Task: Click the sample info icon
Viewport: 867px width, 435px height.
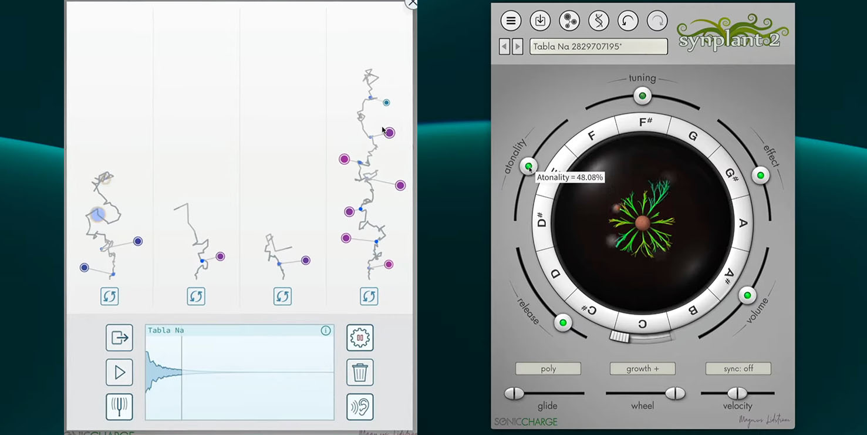Action: pos(326,331)
